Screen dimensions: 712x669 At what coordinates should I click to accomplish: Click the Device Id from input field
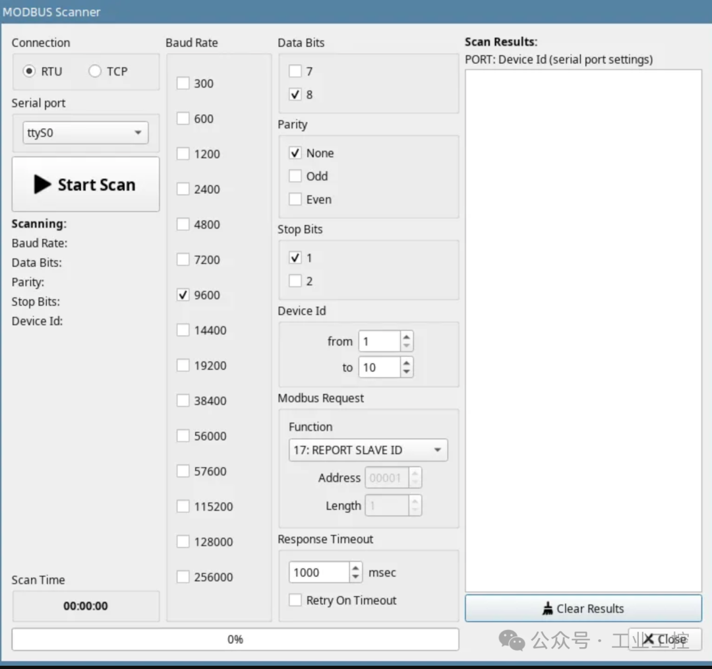(380, 341)
